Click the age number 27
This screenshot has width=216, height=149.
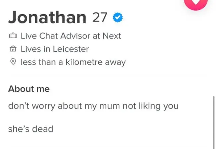[100, 18]
